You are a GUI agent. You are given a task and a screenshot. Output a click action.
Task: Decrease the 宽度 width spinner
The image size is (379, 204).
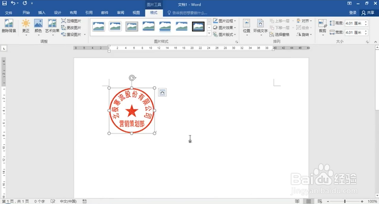(366, 34)
